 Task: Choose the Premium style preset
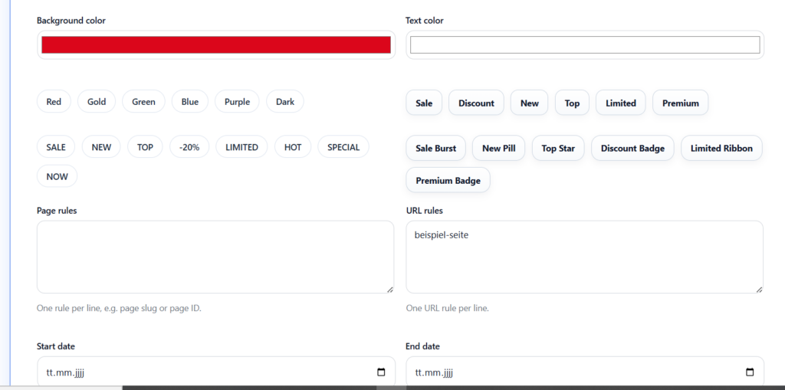(680, 103)
